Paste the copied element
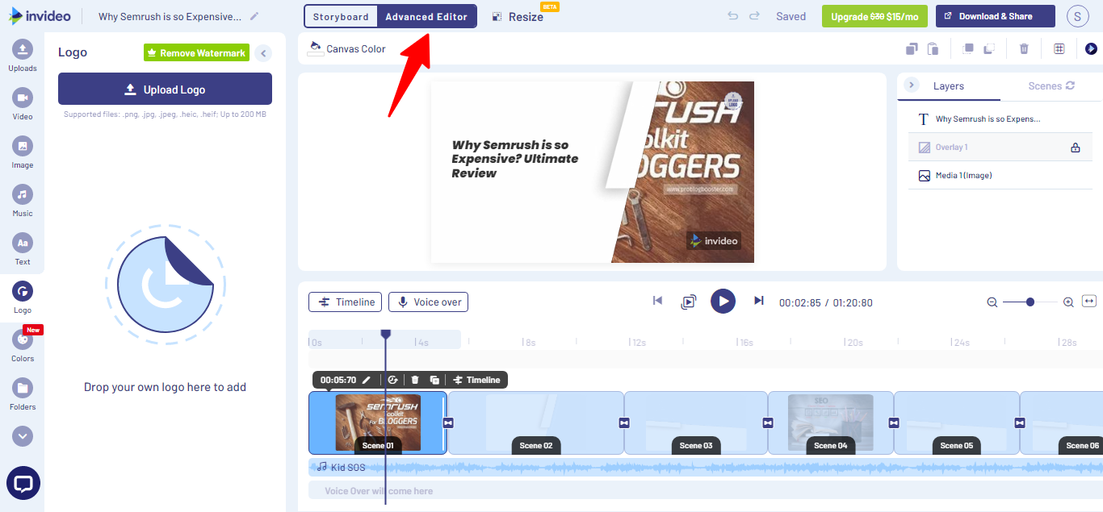This screenshot has width=1103, height=512. point(933,48)
